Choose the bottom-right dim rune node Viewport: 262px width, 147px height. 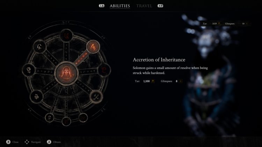(83, 118)
